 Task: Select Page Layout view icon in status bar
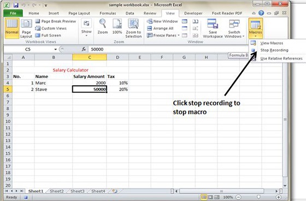tap(210, 197)
